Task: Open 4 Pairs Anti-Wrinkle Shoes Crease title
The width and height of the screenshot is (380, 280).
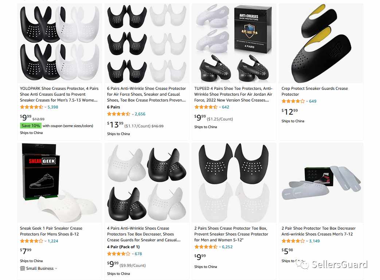Action: coord(144,234)
